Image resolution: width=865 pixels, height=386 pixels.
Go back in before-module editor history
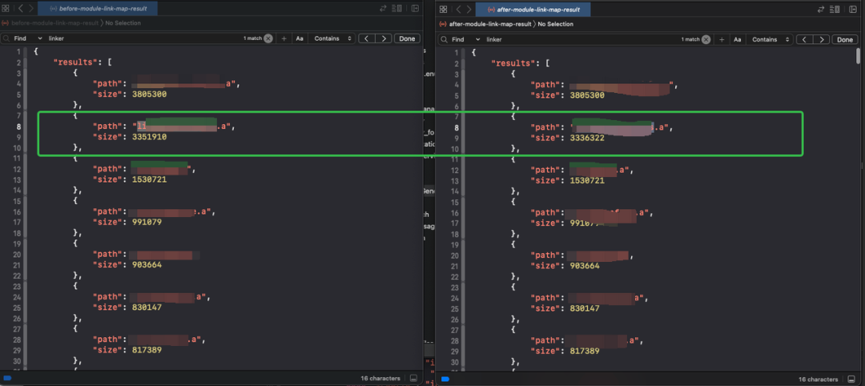(x=20, y=9)
